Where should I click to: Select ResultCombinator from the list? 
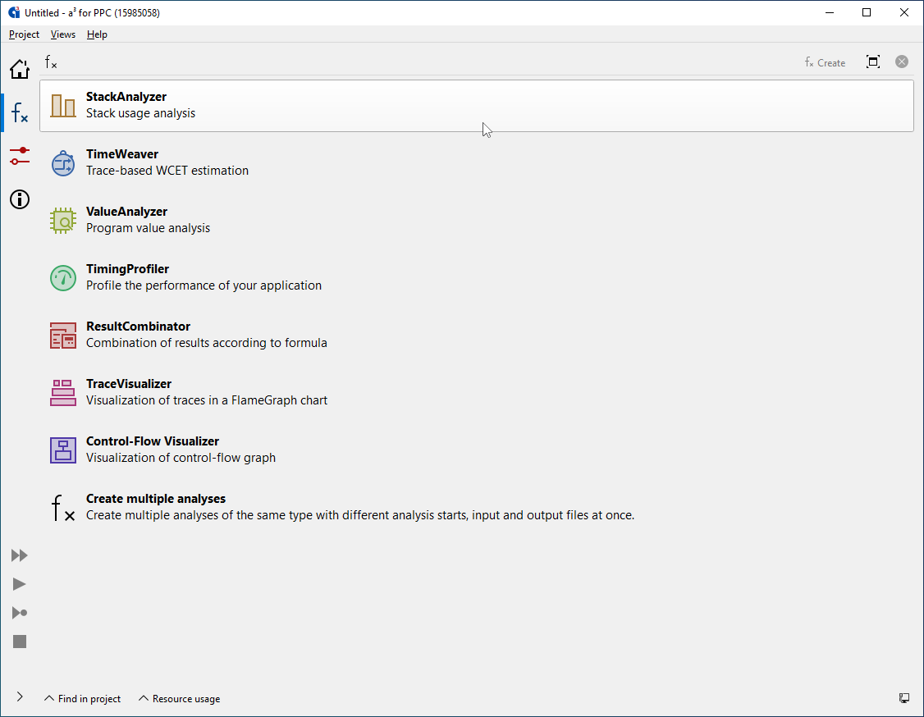[x=477, y=336]
